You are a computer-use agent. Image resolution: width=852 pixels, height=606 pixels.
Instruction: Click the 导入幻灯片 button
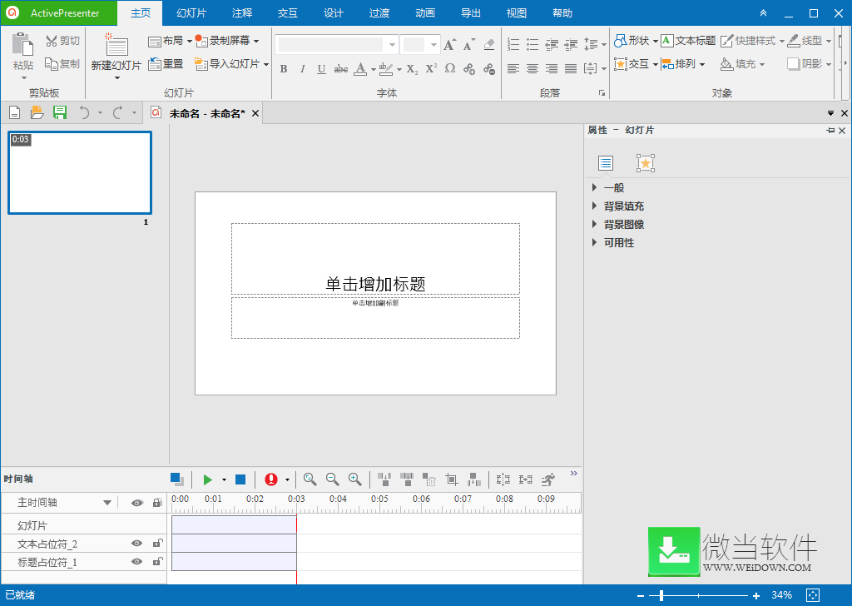[x=228, y=64]
